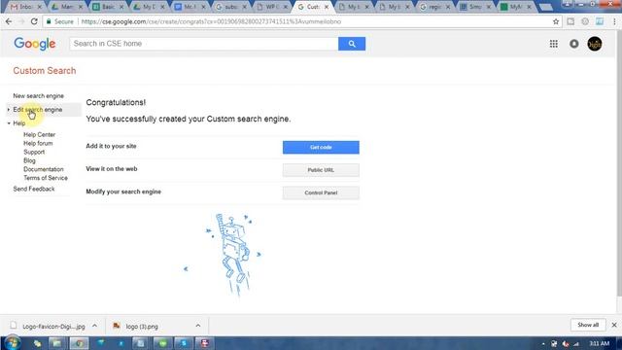Image resolution: width=622 pixels, height=350 pixels.
Task: Click Show all downloads
Action: point(588,325)
